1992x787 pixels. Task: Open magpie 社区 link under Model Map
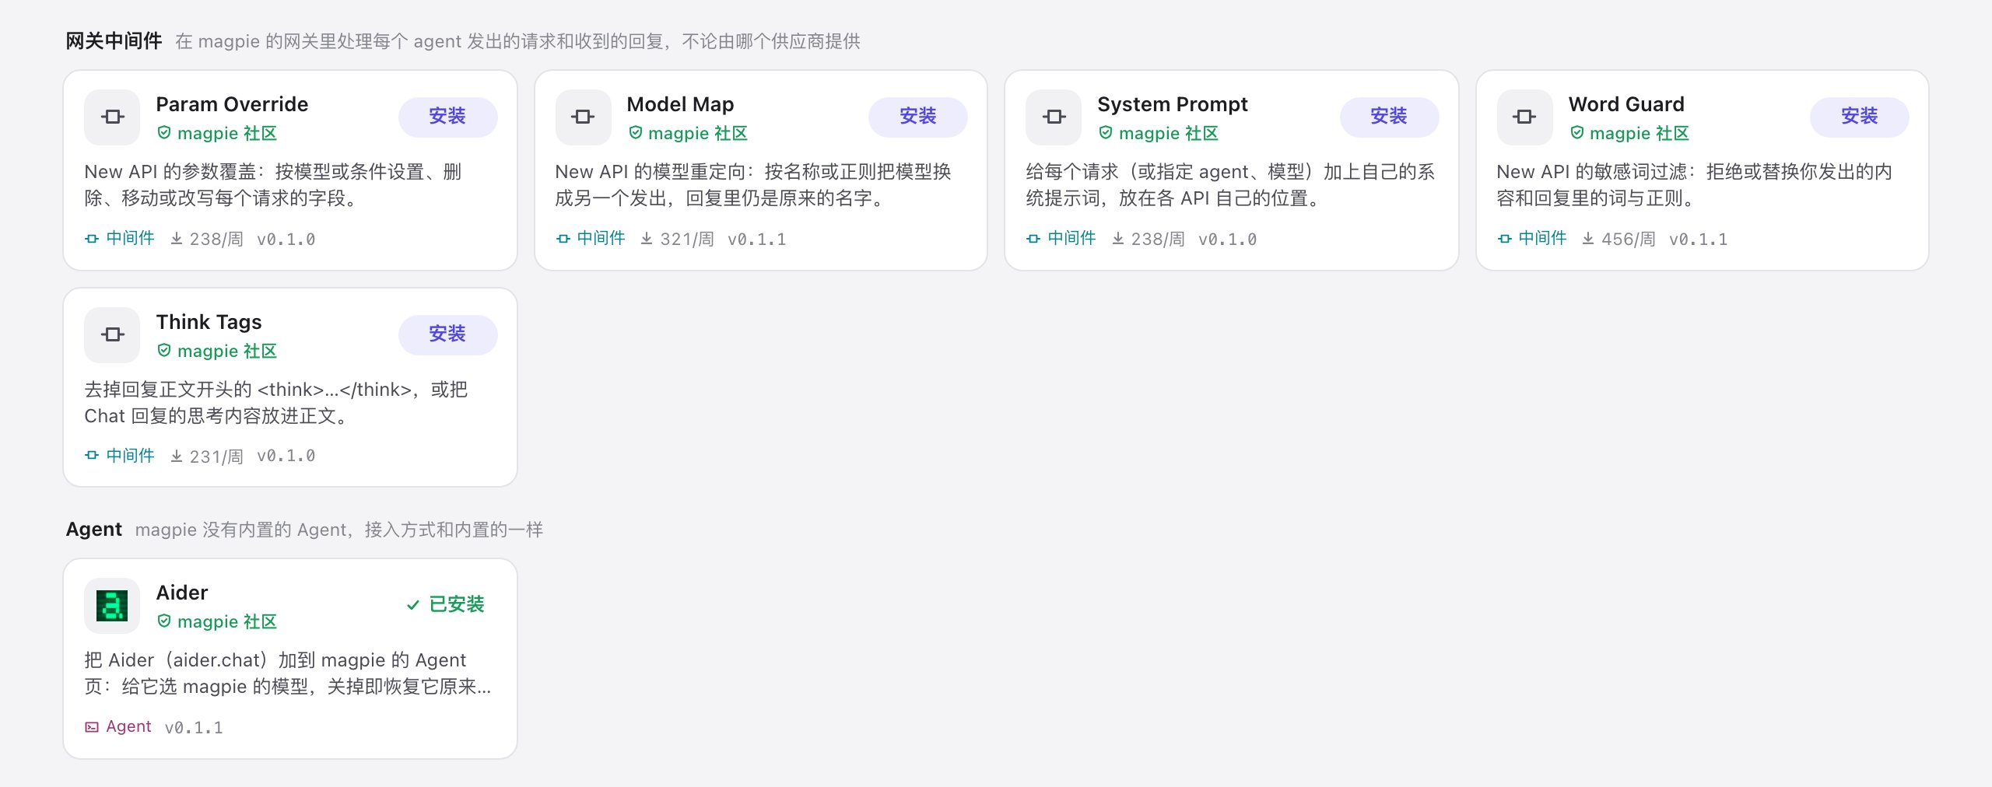pyautogui.click(x=688, y=133)
